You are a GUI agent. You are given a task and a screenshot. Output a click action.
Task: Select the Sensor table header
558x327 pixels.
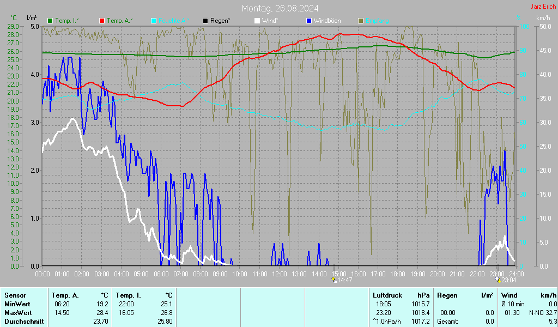coord(15,295)
